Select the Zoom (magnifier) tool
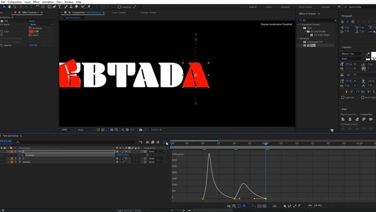 coord(15,6)
